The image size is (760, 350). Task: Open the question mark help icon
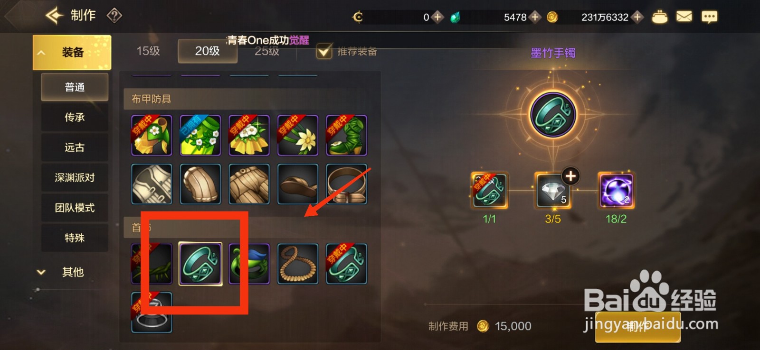(x=114, y=16)
